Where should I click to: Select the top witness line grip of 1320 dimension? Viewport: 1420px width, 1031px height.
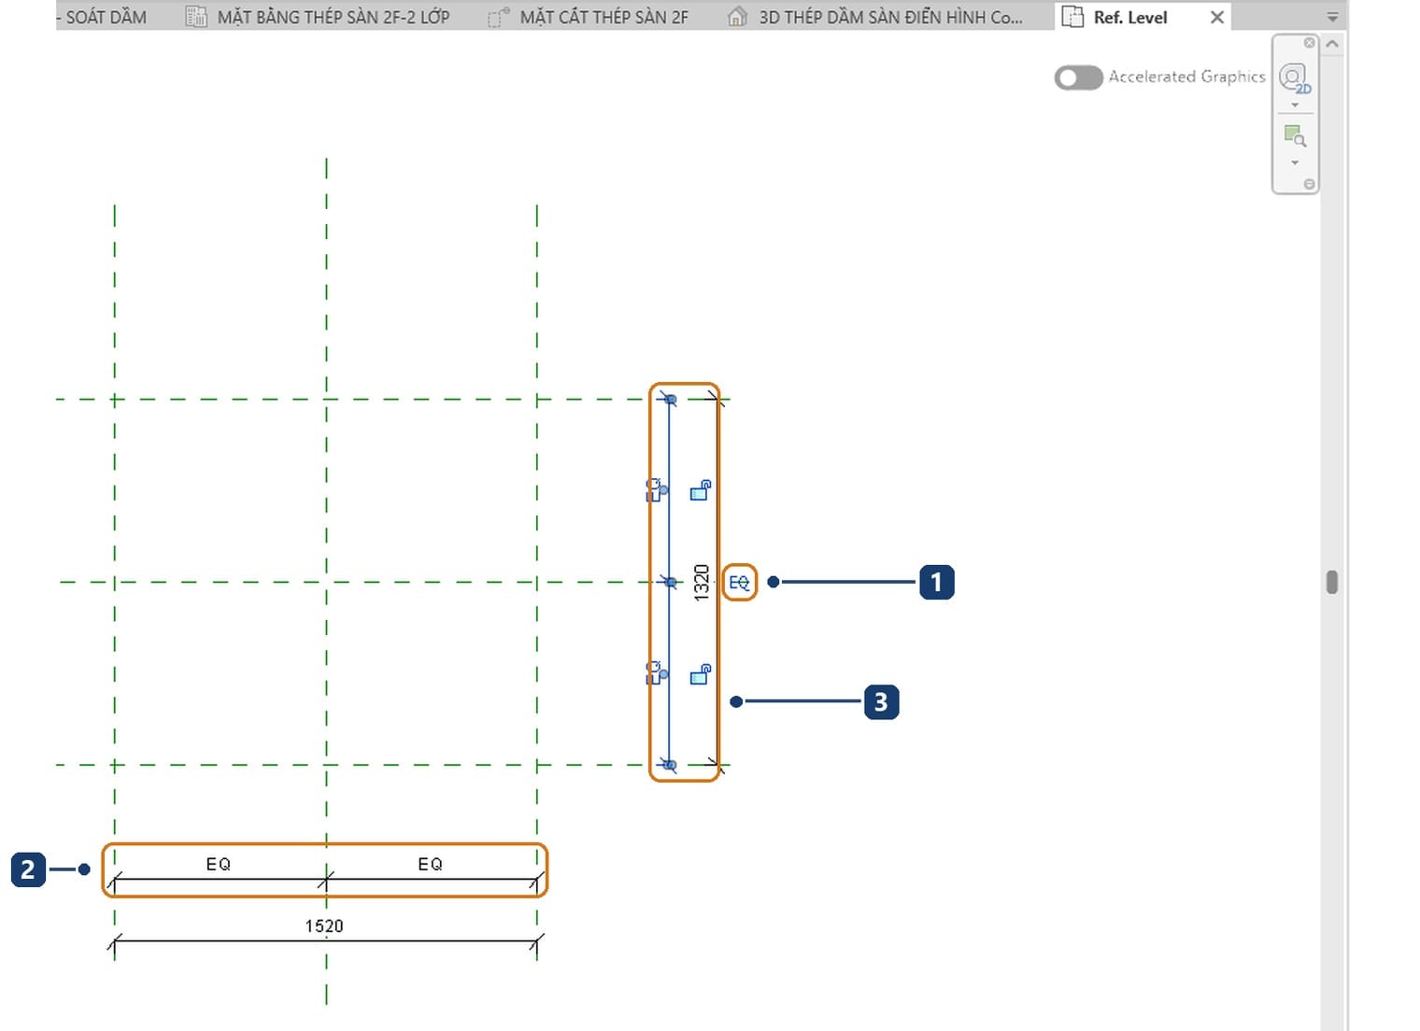coord(671,400)
